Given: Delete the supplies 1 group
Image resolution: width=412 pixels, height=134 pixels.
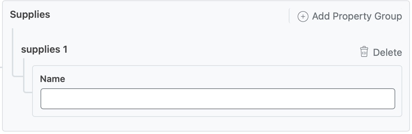Looking at the screenshot, I should pos(381,52).
